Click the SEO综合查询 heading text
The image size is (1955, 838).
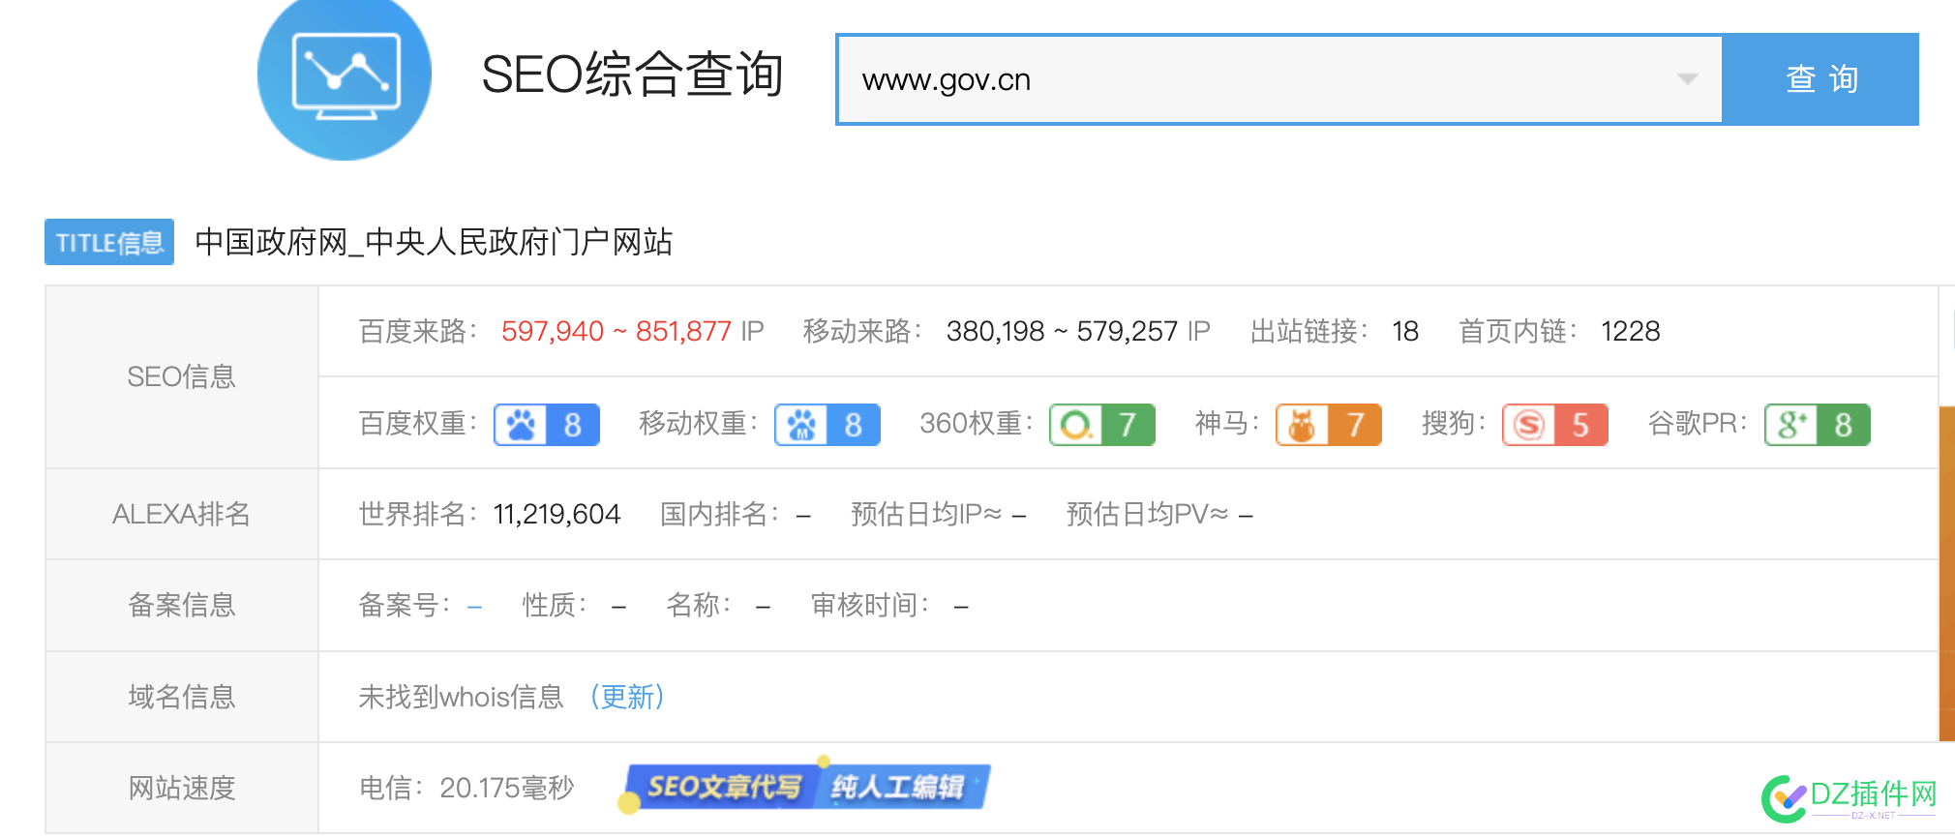coord(632,75)
